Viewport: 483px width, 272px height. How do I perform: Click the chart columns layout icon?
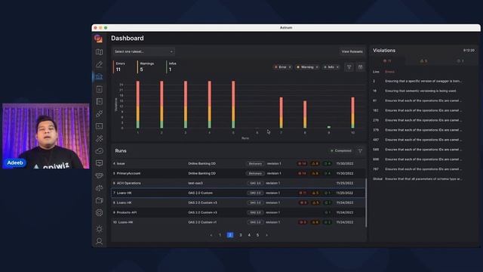[x=360, y=67]
